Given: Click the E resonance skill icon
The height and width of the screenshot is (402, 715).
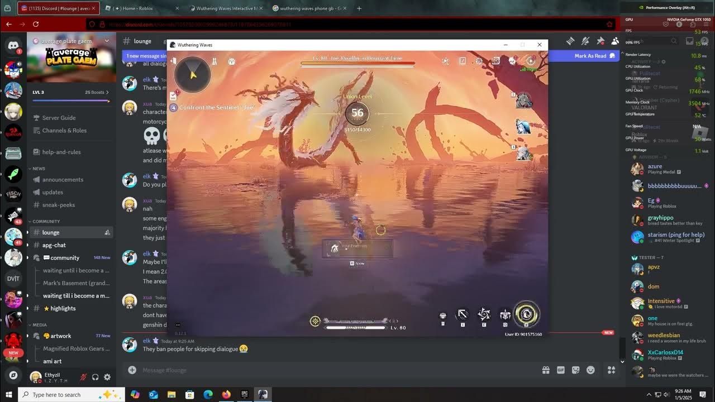Looking at the screenshot, I should pos(484,315).
